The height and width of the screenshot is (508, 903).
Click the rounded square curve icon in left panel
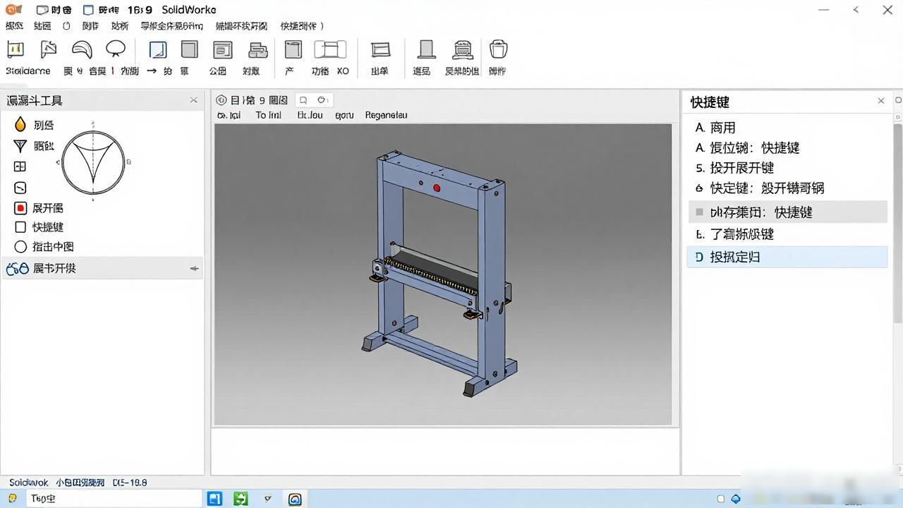20,188
